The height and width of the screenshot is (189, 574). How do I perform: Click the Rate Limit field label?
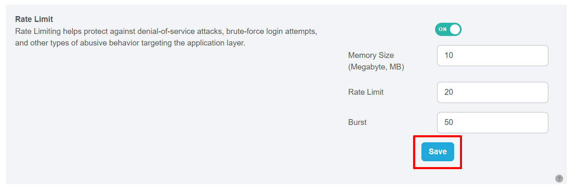point(366,92)
